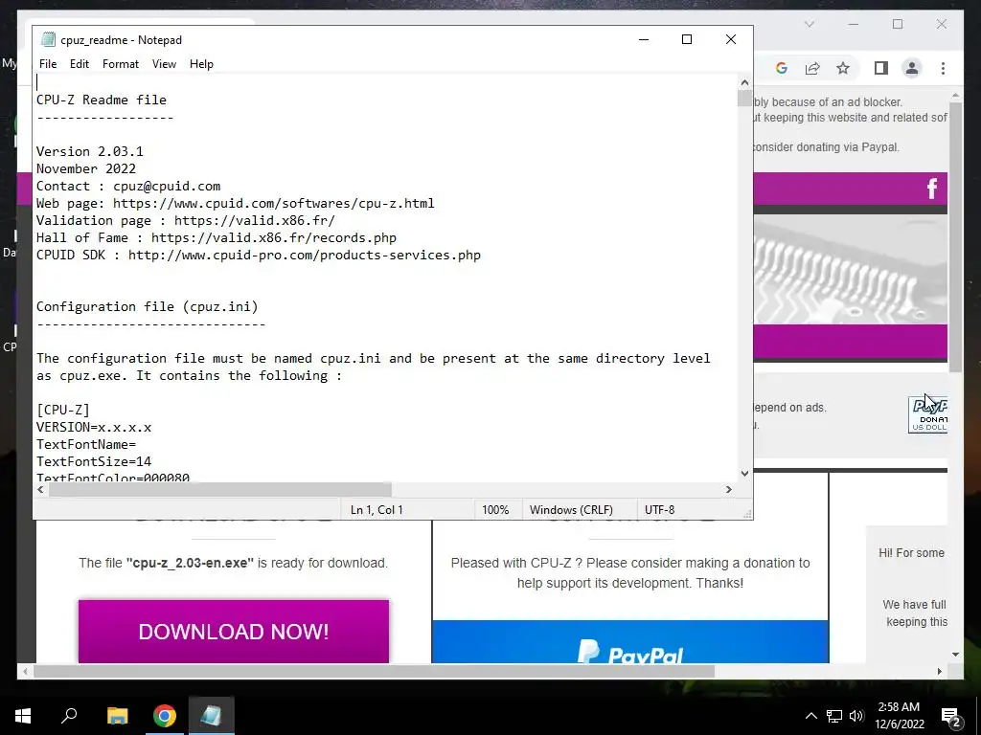Switch to Chrome from the taskbar

[x=165, y=716]
